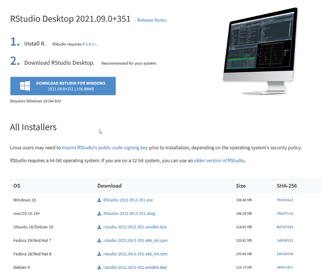Click the Ubuntu 18/Debian 10 cell
The image size is (326, 275).
[x=33, y=227]
